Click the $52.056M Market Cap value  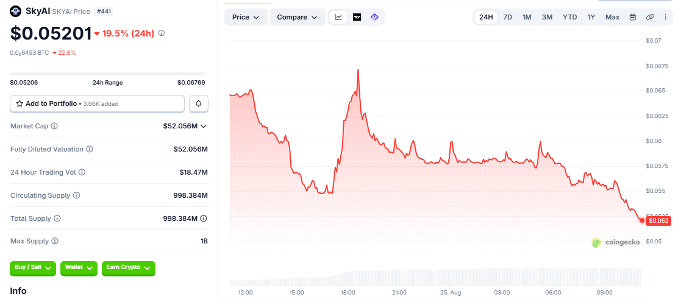(x=180, y=126)
